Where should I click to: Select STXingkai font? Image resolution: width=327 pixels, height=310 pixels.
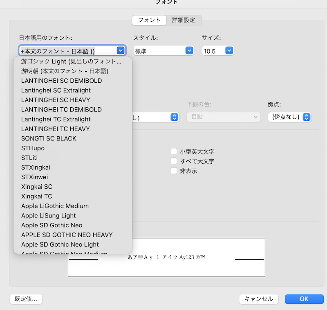tap(73, 167)
